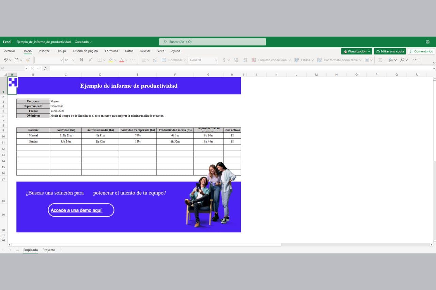
Task: Open the General number format combo box
Action: click(x=203, y=60)
